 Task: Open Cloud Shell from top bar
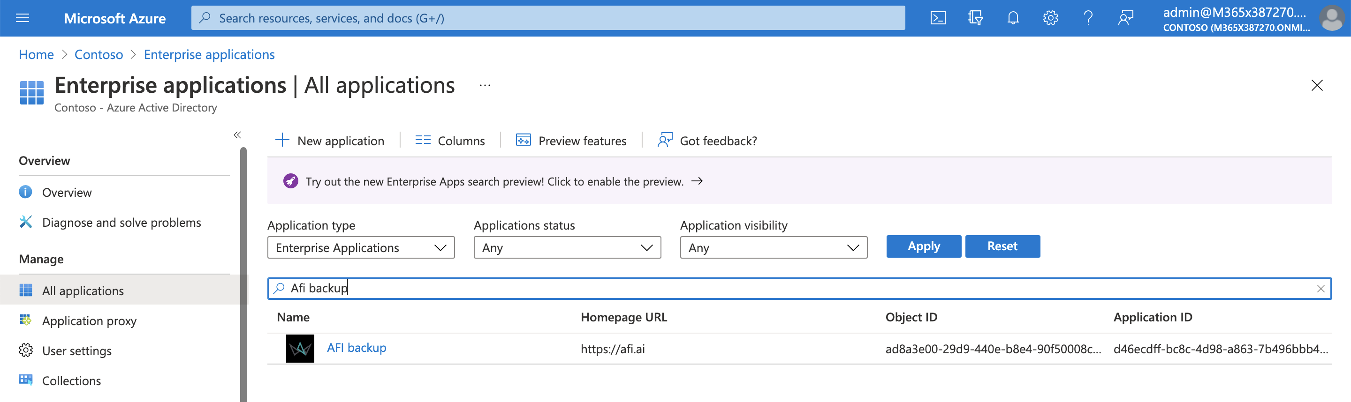pos(938,18)
